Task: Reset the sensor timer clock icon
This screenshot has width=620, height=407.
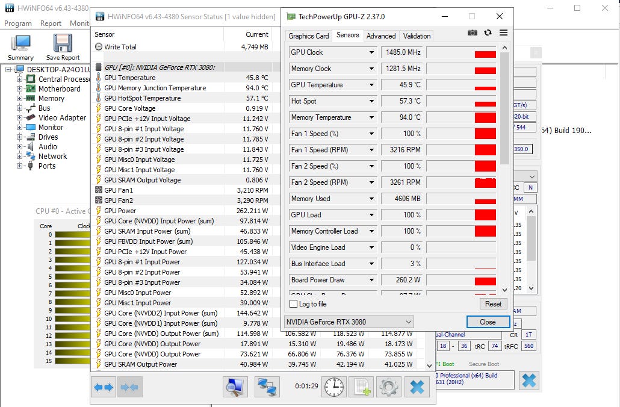Action: coord(334,387)
